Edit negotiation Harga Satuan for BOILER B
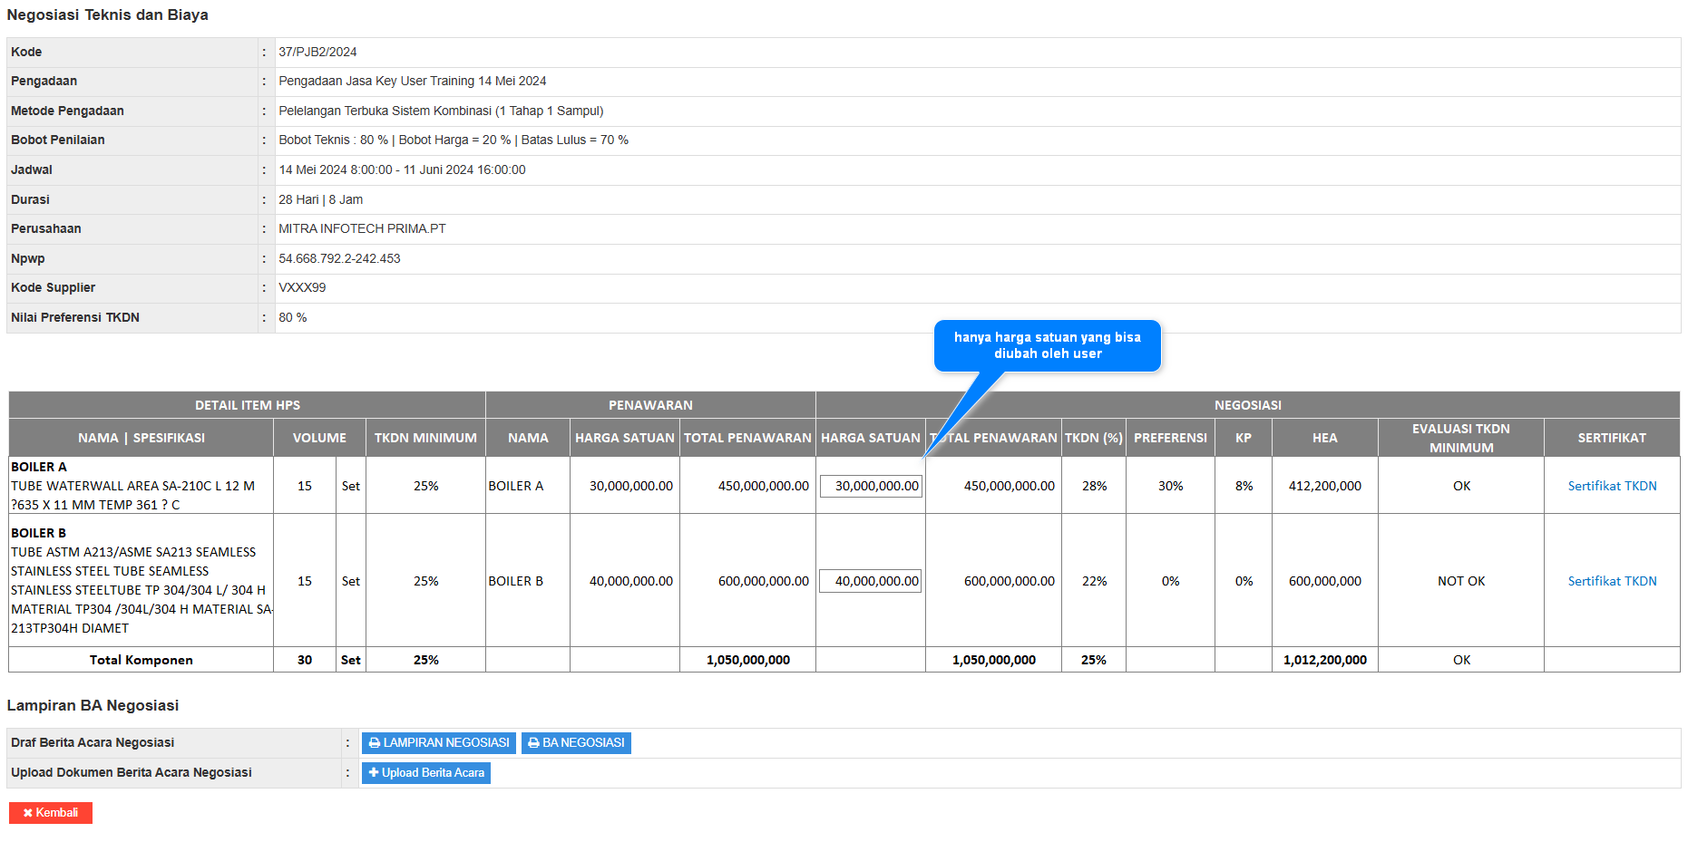The width and height of the screenshot is (1688, 842). coord(871,582)
